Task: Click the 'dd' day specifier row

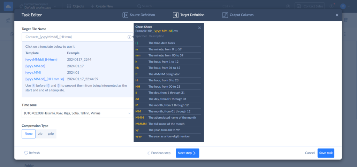Action: 168,99
